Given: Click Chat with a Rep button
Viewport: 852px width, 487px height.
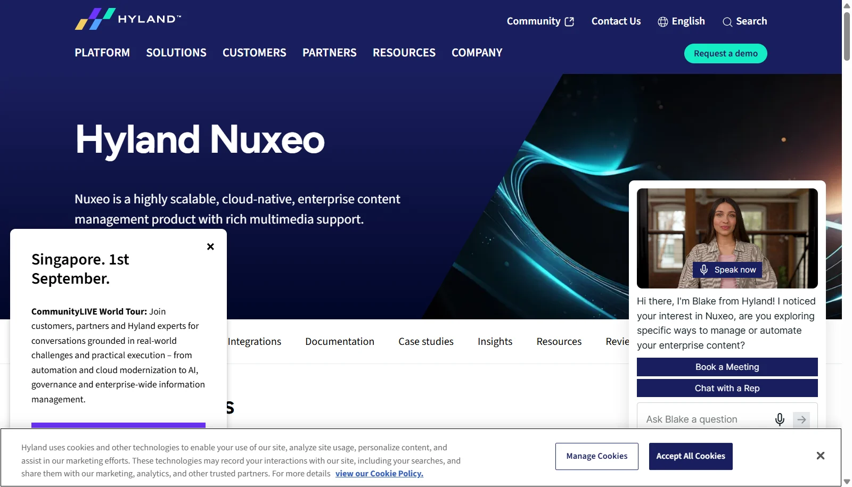Looking at the screenshot, I should tap(727, 388).
